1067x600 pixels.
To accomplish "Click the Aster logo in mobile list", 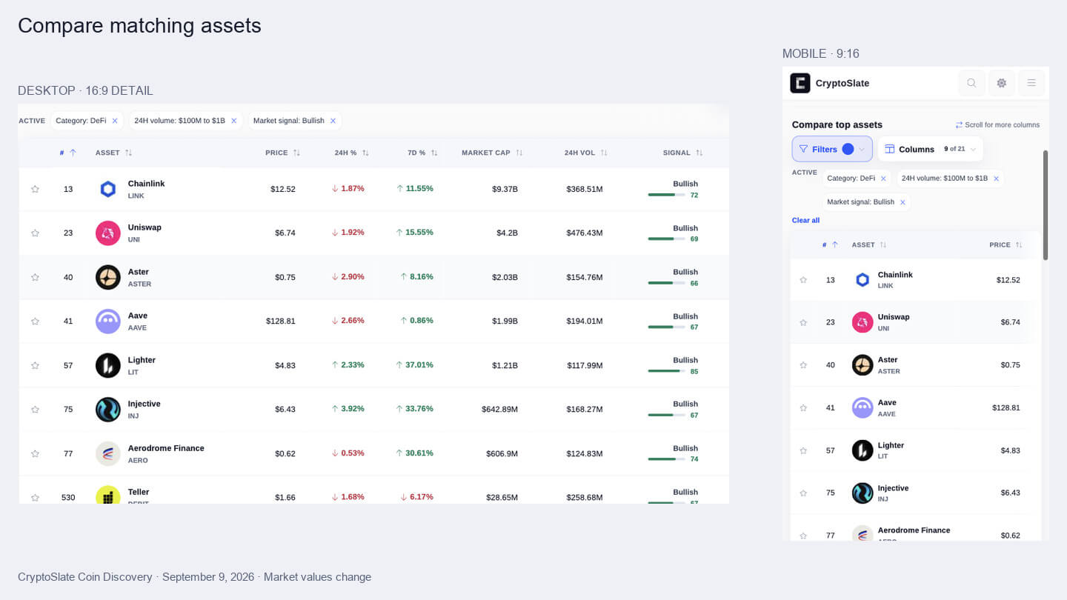I will point(862,365).
